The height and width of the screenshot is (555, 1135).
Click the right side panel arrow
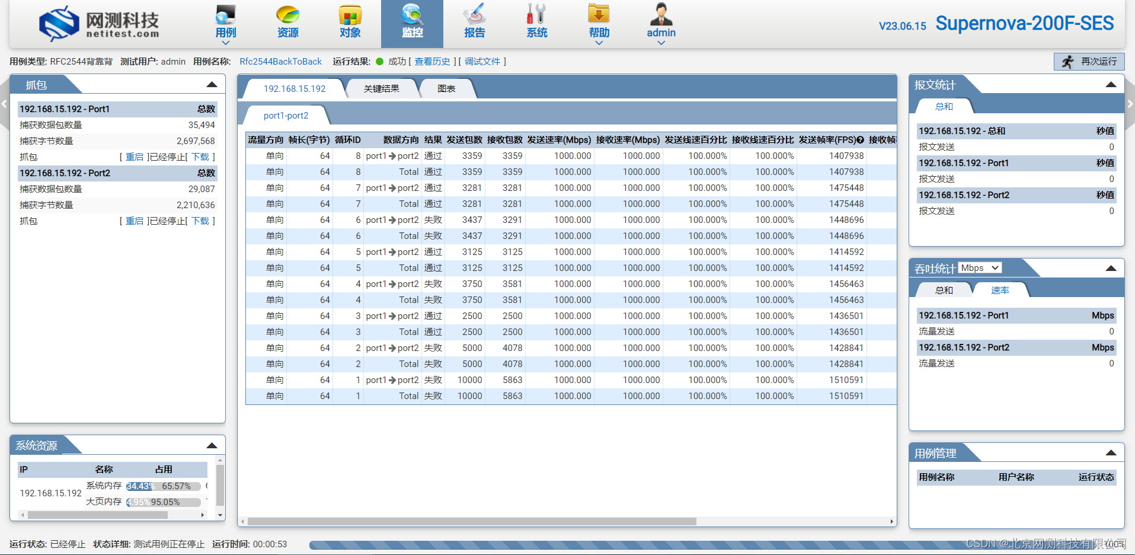click(1130, 104)
